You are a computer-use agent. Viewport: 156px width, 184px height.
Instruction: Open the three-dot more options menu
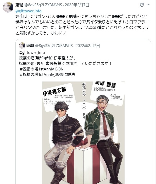[148, 5]
